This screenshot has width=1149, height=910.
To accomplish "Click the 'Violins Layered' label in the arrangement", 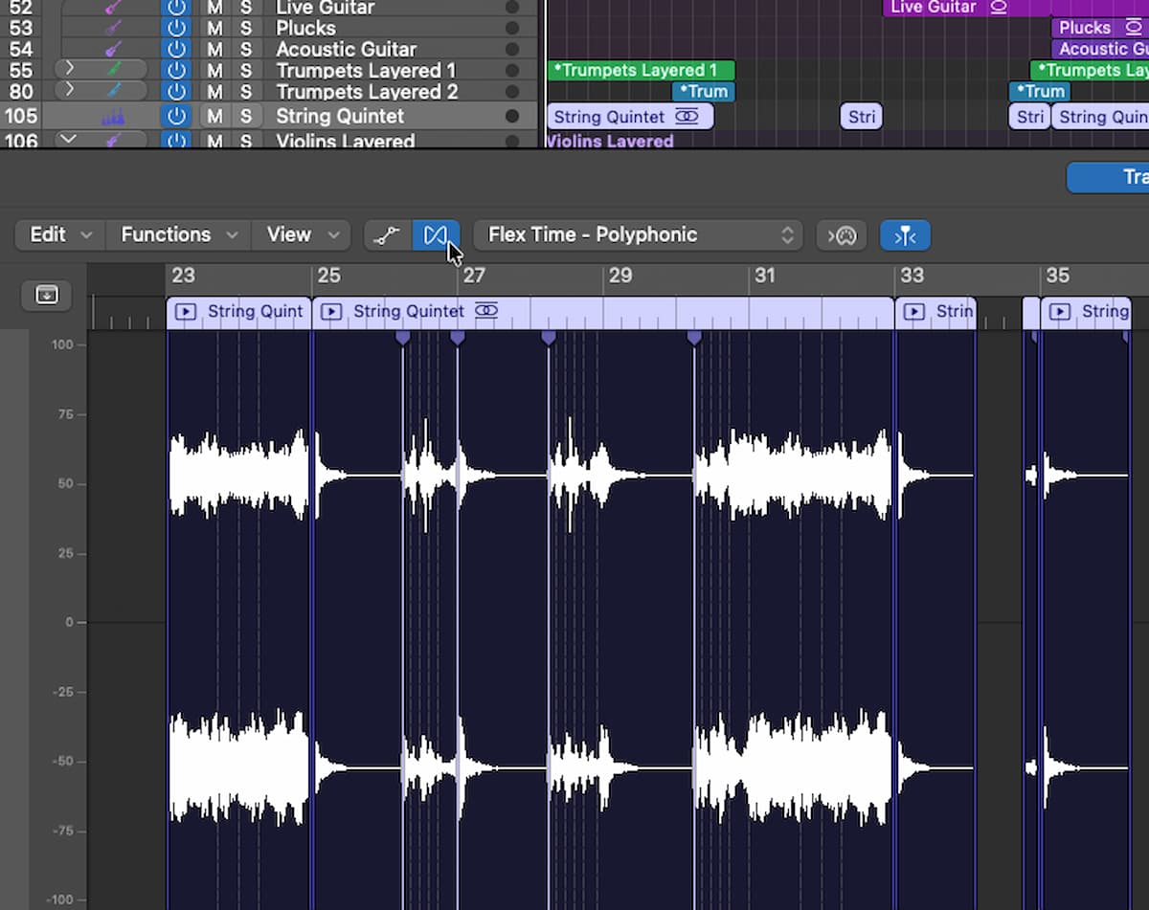I will (x=610, y=141).
